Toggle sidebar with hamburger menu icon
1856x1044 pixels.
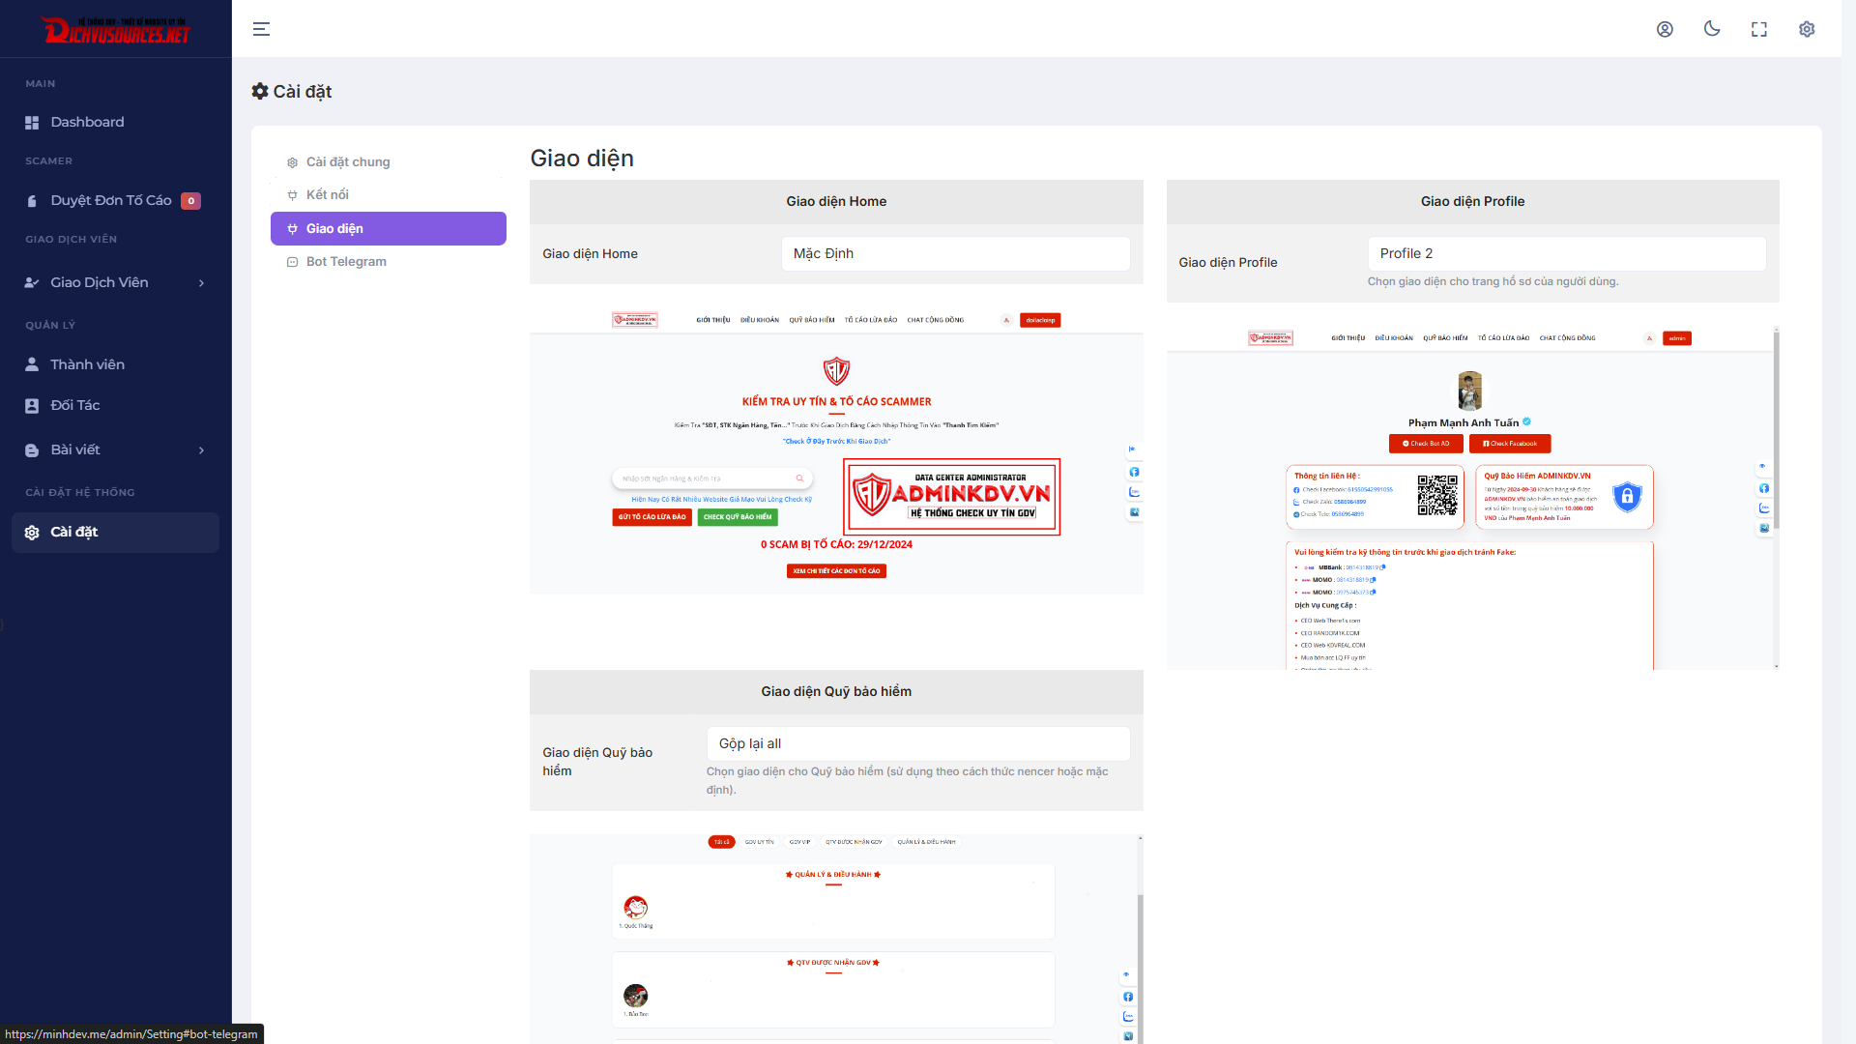[261, 29]
